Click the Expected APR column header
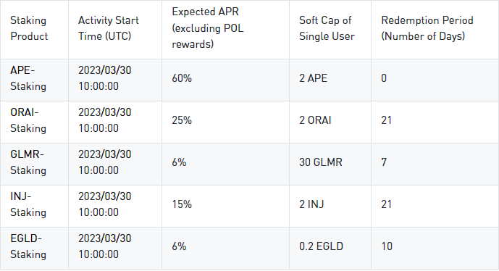499x271 pixels. [x=207, y=28]
